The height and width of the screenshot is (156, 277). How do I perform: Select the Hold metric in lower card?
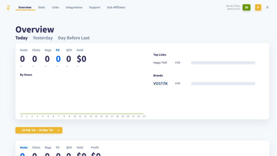pos(80,148)
